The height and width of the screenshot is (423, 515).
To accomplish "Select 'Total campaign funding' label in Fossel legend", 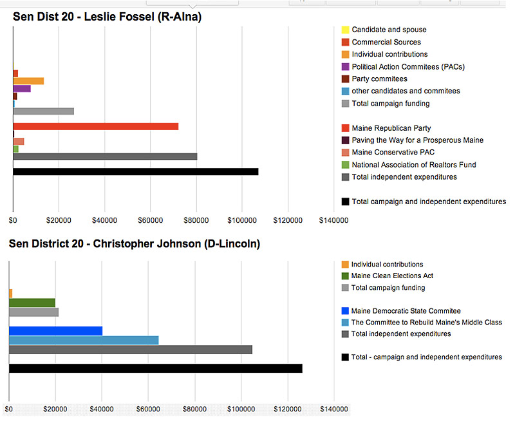I will click(x=391, y=104).
